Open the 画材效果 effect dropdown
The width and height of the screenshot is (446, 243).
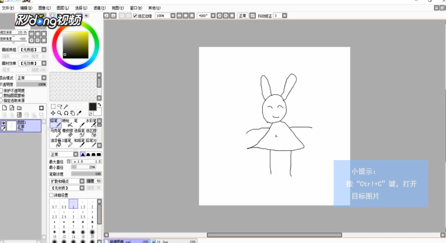(x=44, y=63)
